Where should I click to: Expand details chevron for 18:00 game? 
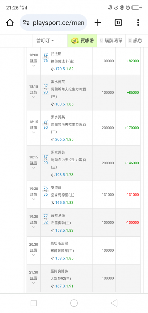click(x=33, y=65)
